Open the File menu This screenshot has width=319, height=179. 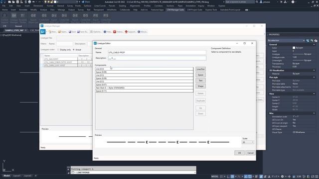pyautogui.click(x=4, y=6)
